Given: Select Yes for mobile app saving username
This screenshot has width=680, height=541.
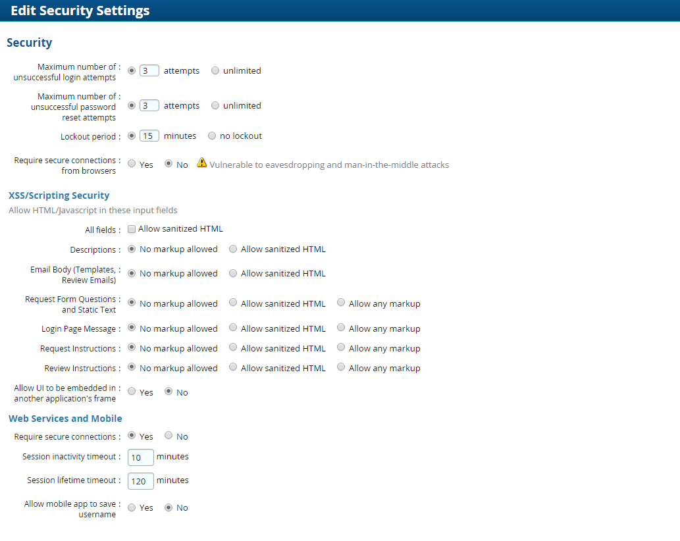Looking at the screenshot, I should point(132,507).
